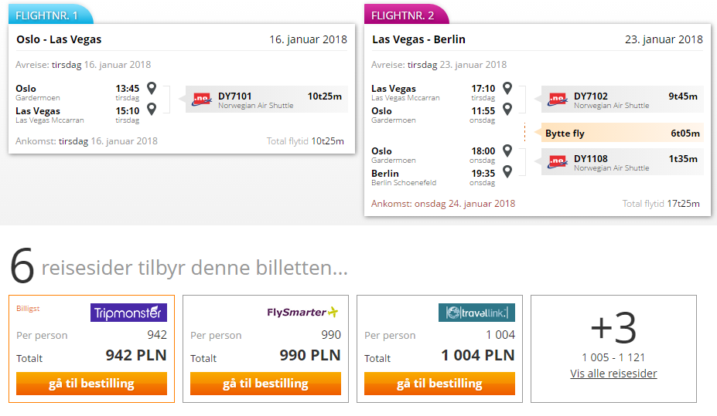Select the FLIGHTNR. 1 tab
Screen dimensions: 717x416
tap(50, 15)
